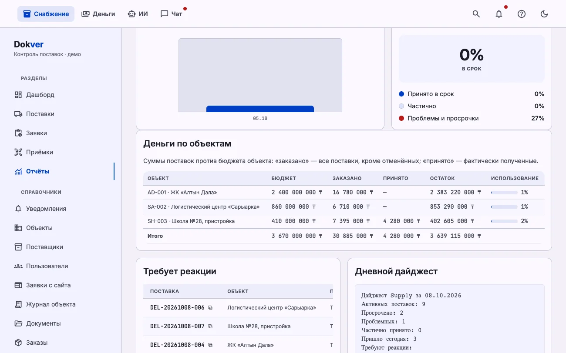Switch to the Деньги tab
Viewport: 566px width, 353px height.
point(98,14)
